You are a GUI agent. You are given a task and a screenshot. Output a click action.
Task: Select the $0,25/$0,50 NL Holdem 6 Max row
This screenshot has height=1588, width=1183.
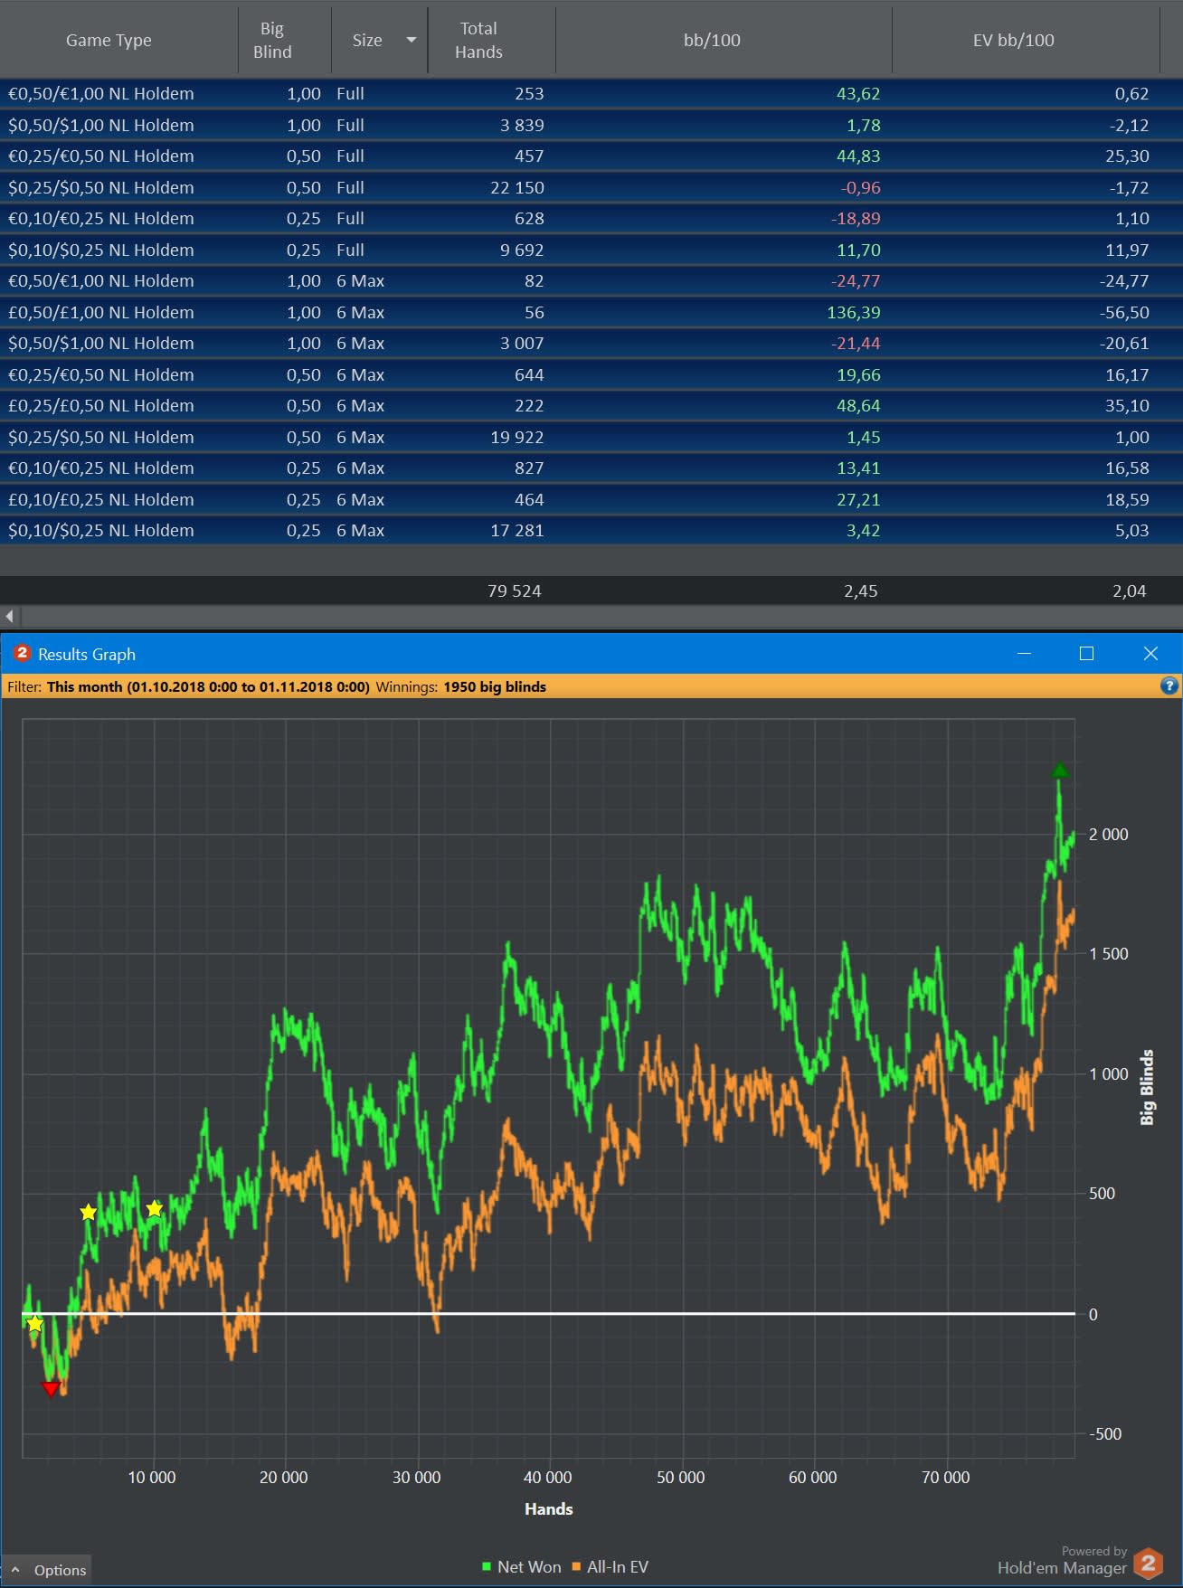coord(591,437)
